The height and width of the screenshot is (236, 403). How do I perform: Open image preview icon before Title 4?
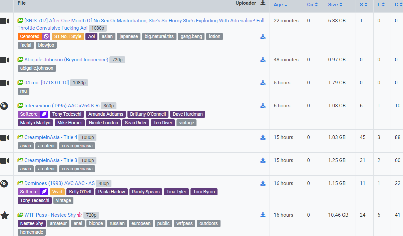point(20,137)
